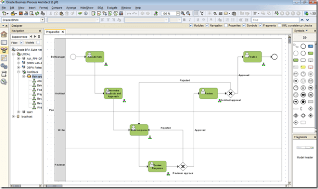
Task: Select the BPMN with A tree item
Action: coord(34,63)
